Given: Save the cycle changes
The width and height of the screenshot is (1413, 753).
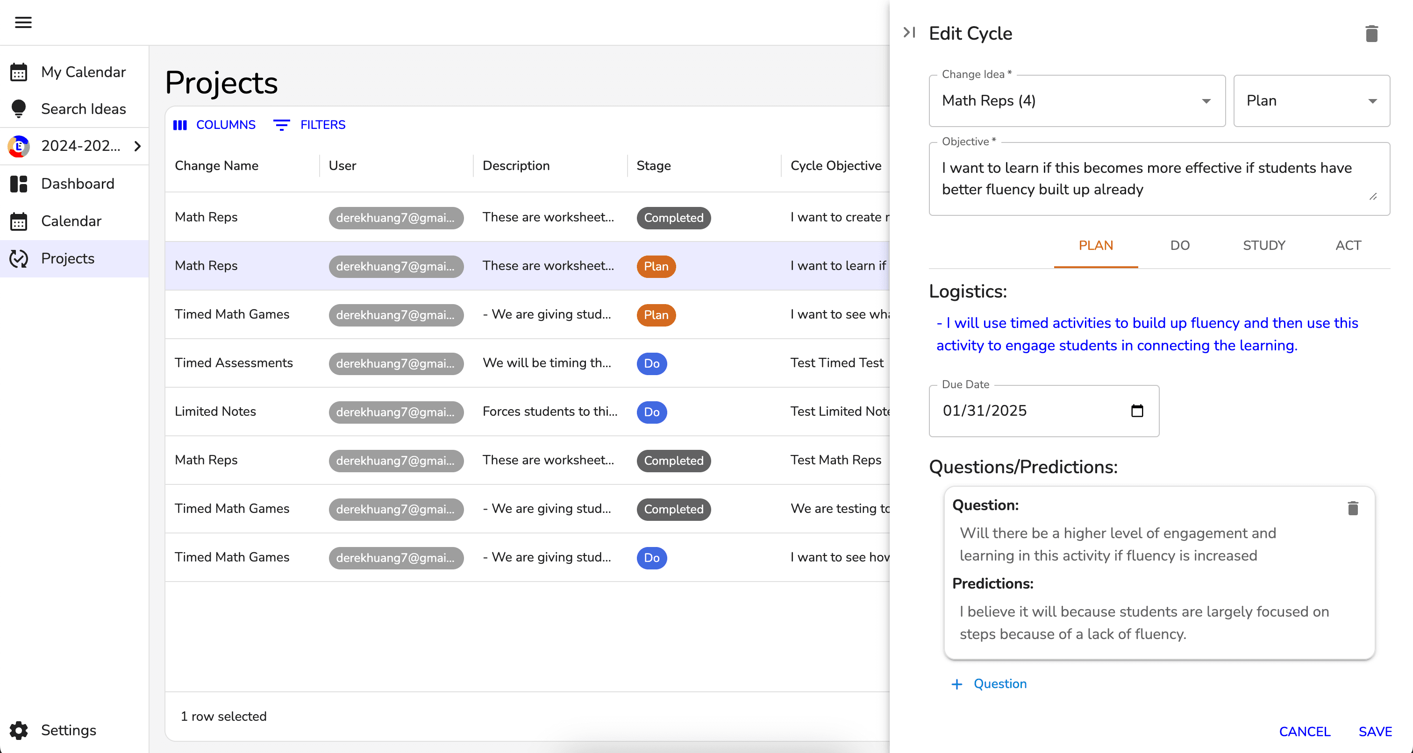Looking at the screenshot, I should coord(1375,732).
